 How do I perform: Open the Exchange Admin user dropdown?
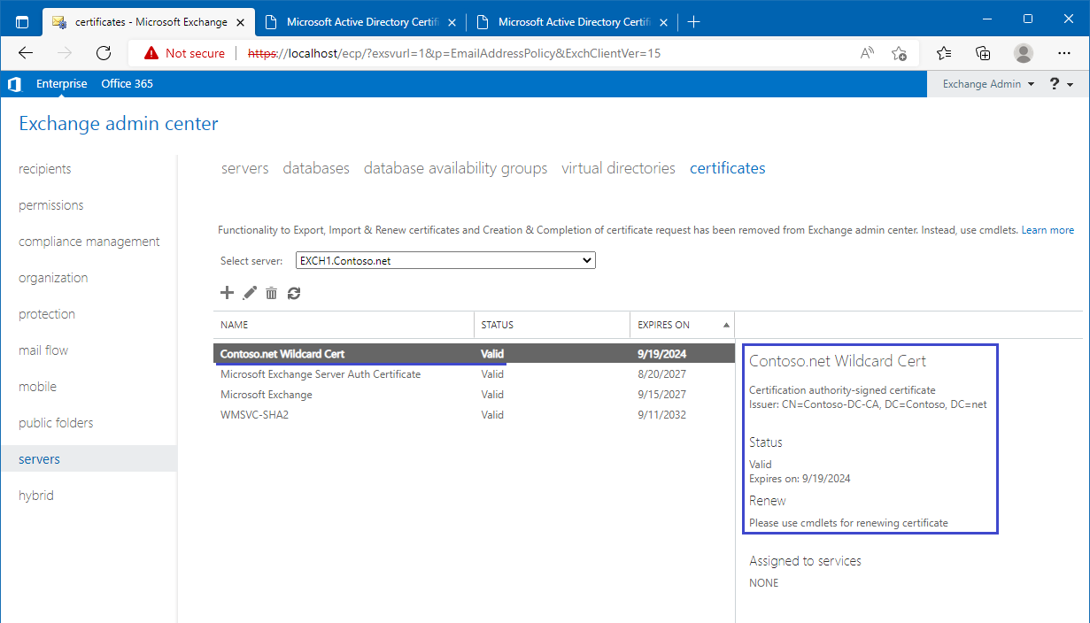(988, 84)
